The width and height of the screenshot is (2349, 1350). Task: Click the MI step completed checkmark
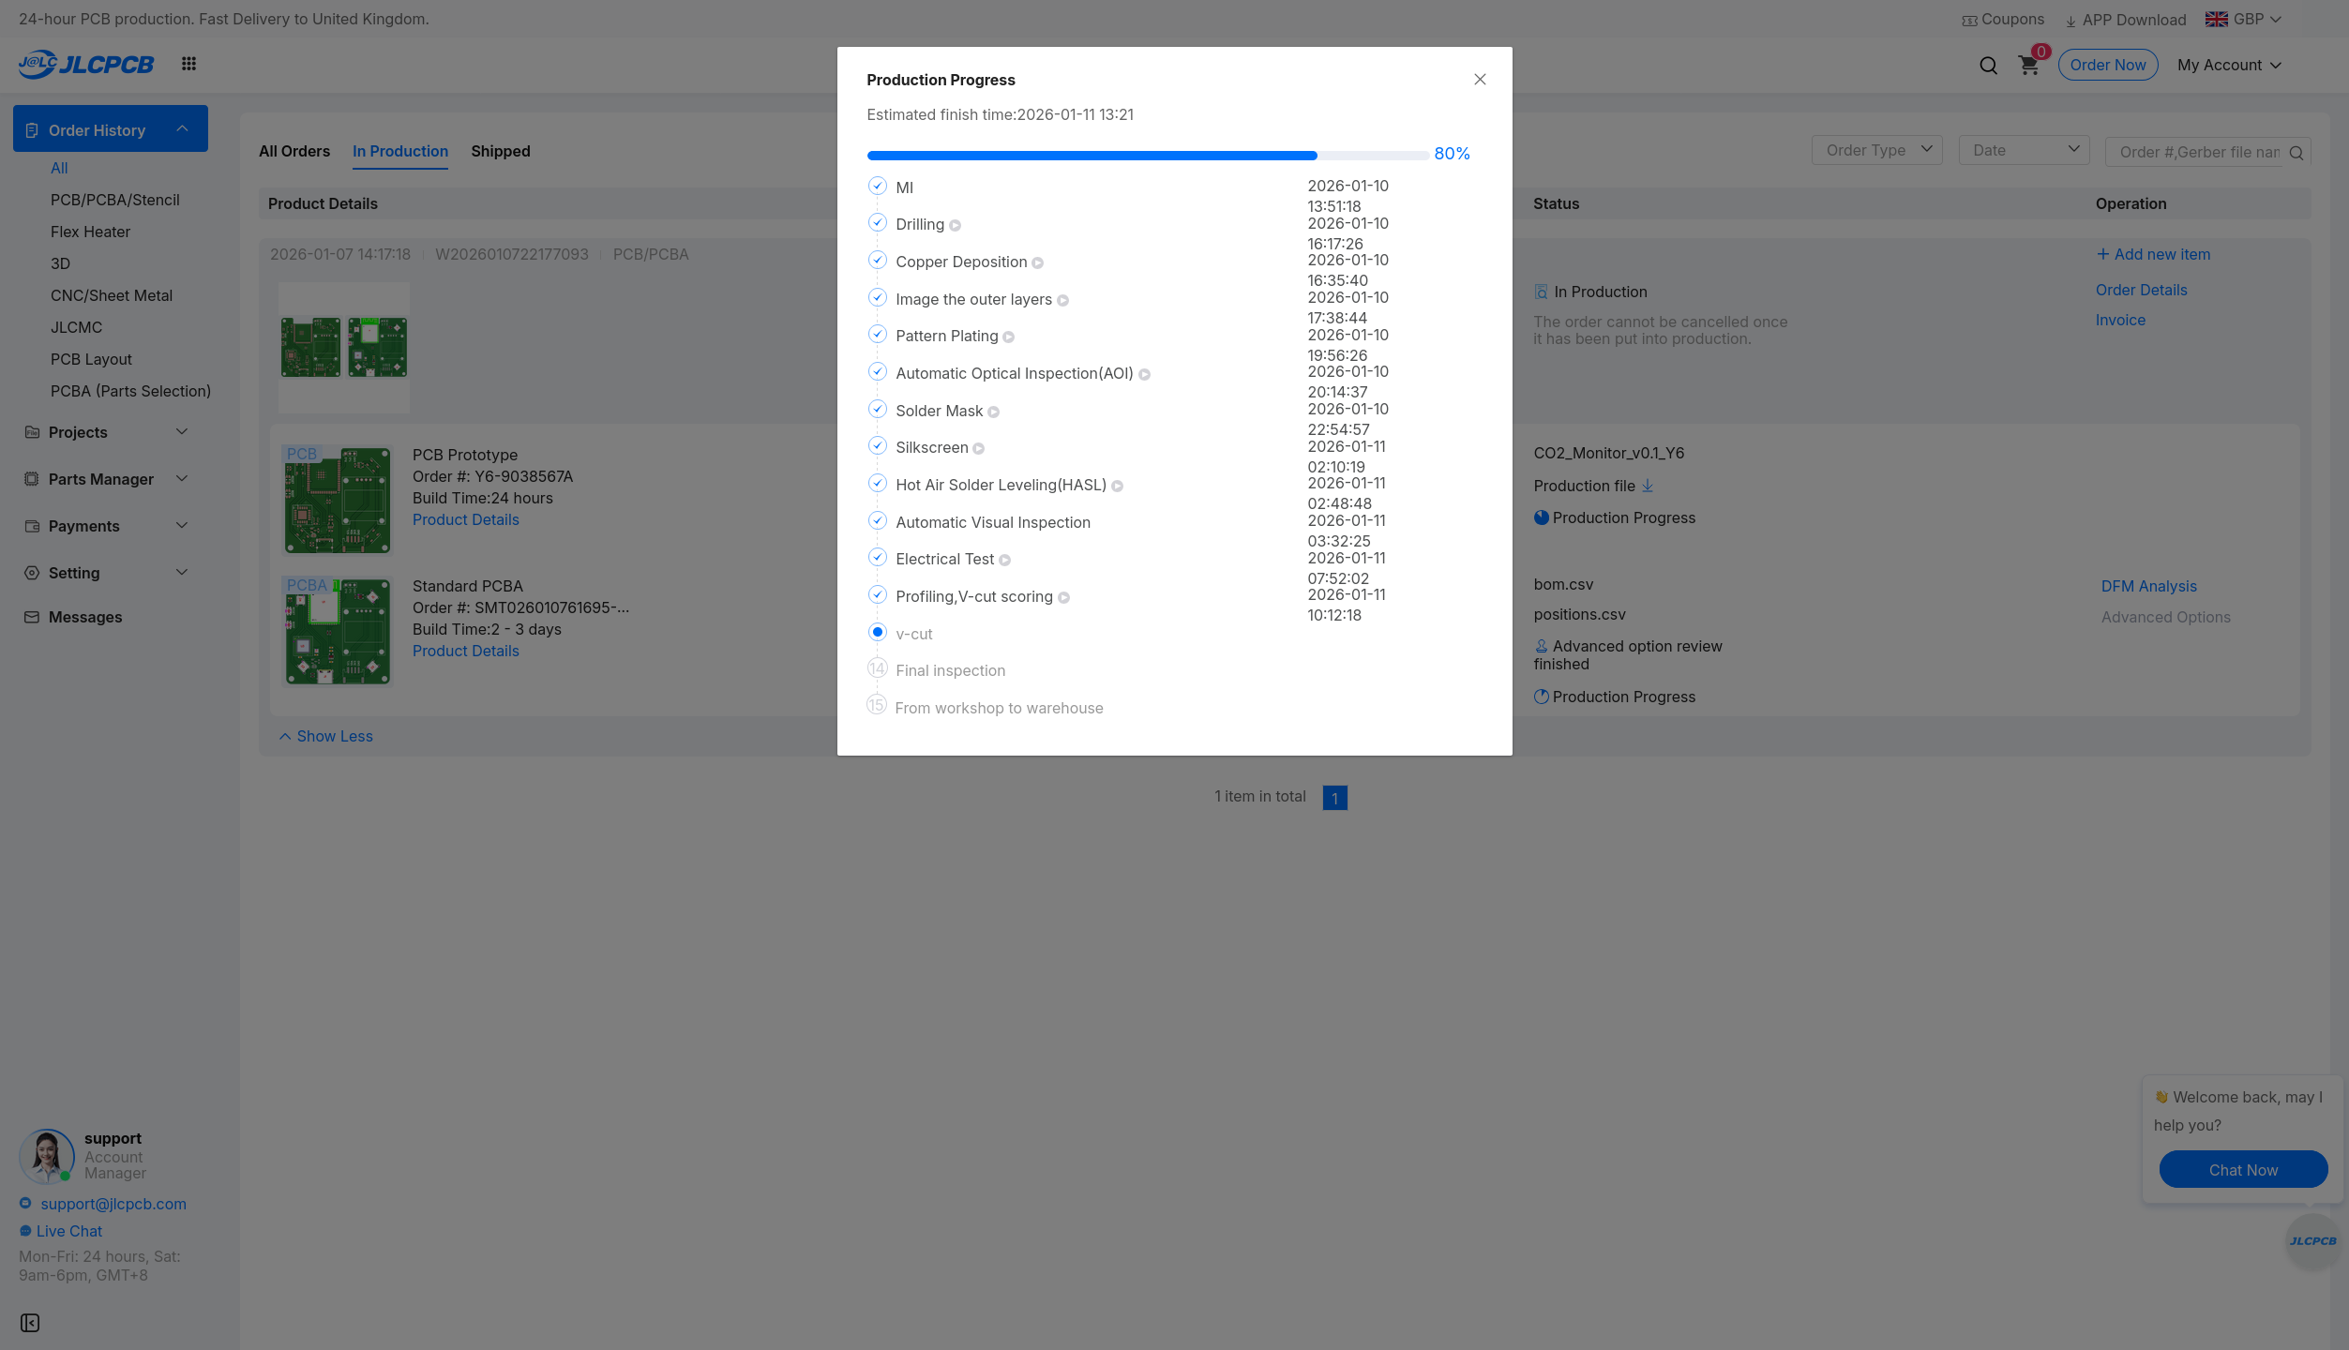pyautogui.click(x=877, y=187)
